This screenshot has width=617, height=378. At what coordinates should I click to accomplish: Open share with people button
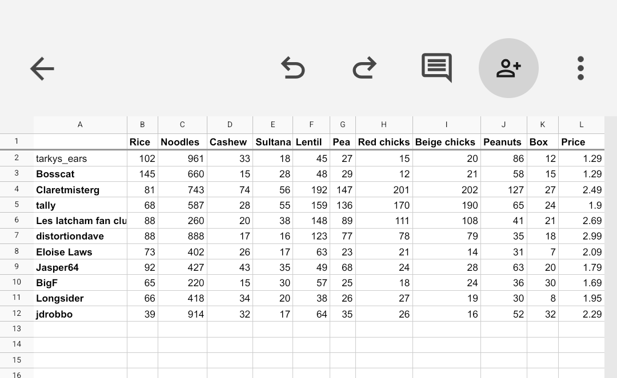pyautogui.click(x=508, y=68)
